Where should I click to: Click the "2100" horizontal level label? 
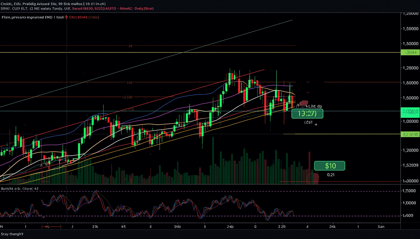(128, 97)
